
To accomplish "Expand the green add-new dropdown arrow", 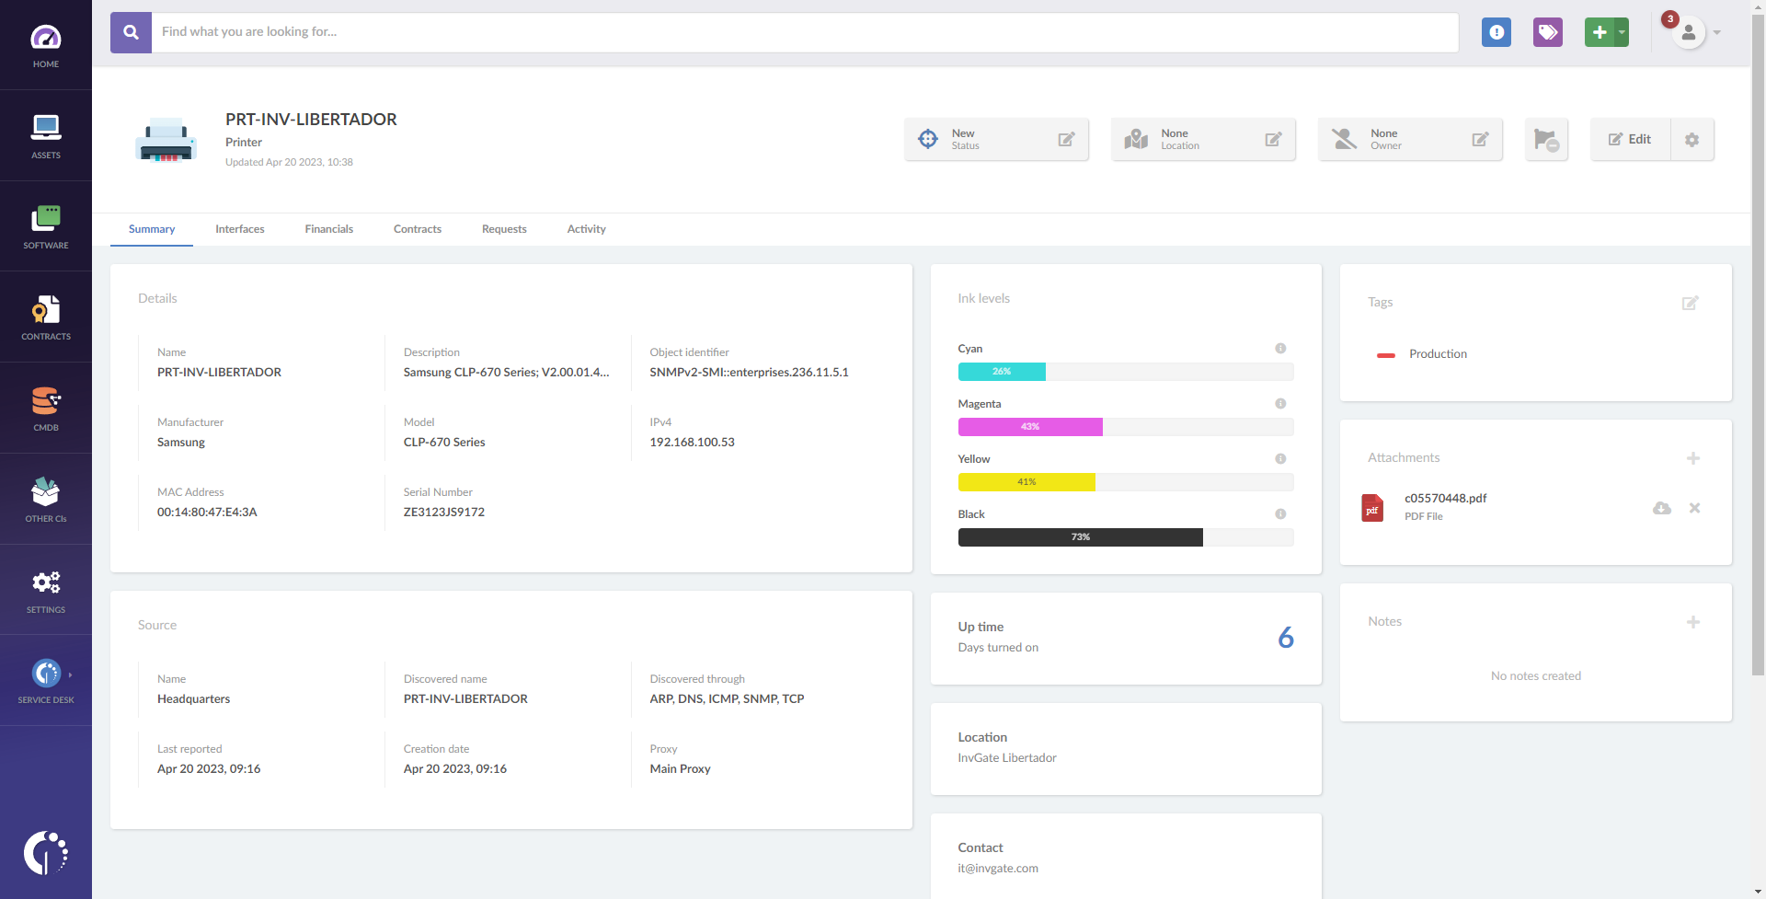I will (x=1622, y=32).
